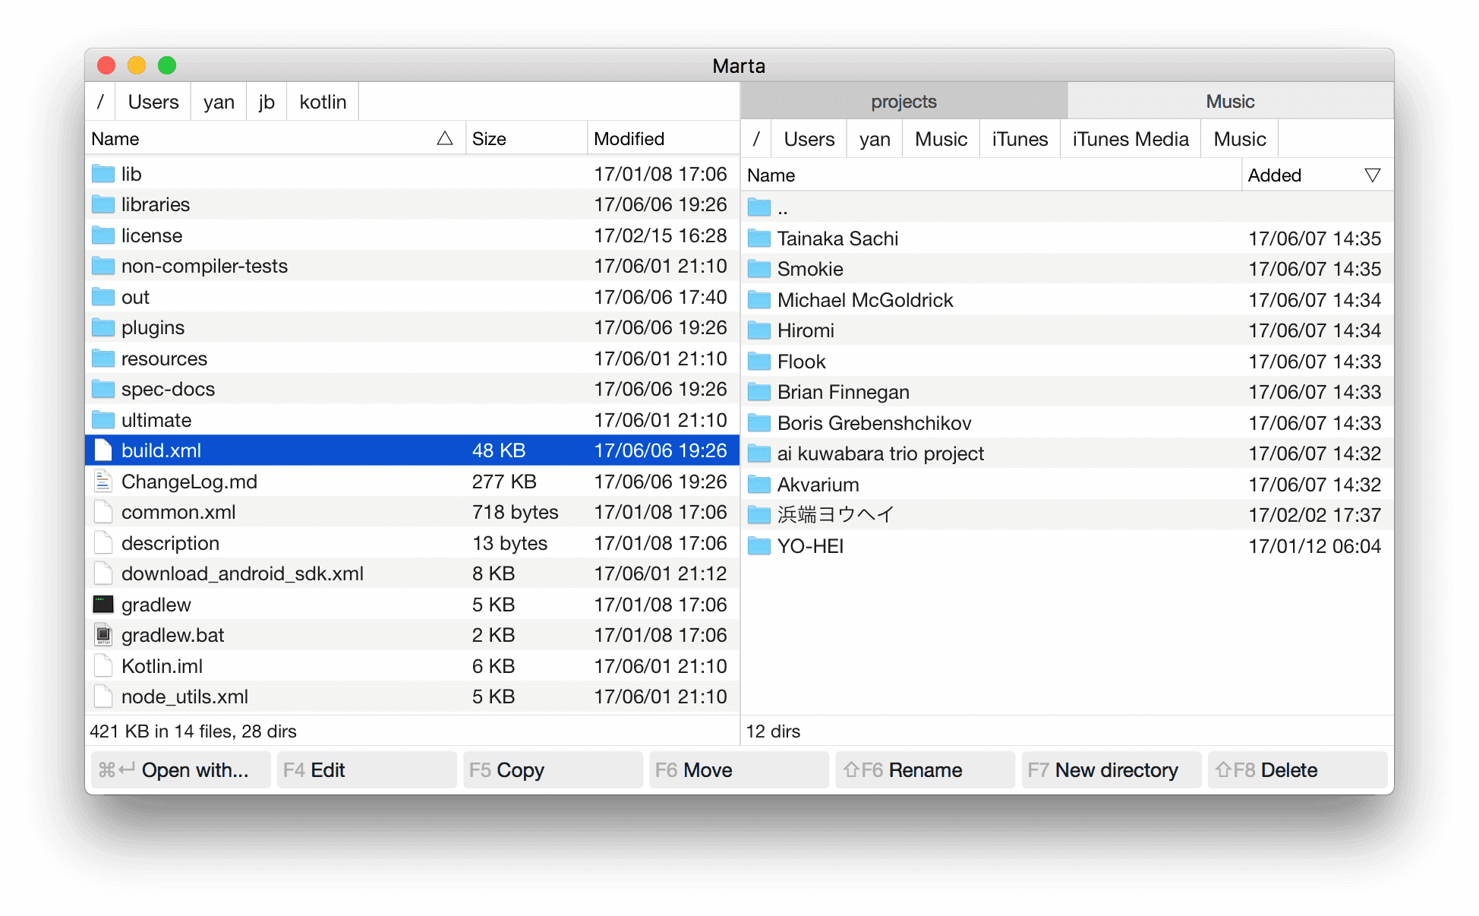Go to jb in left breadcrumb

click(x=266, y=102)
